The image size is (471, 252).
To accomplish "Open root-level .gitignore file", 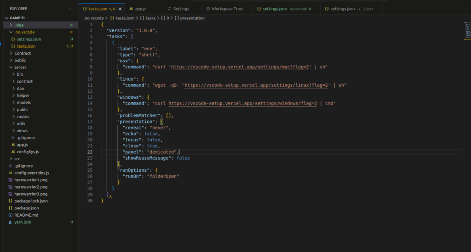I will click(x=23, y=166).
